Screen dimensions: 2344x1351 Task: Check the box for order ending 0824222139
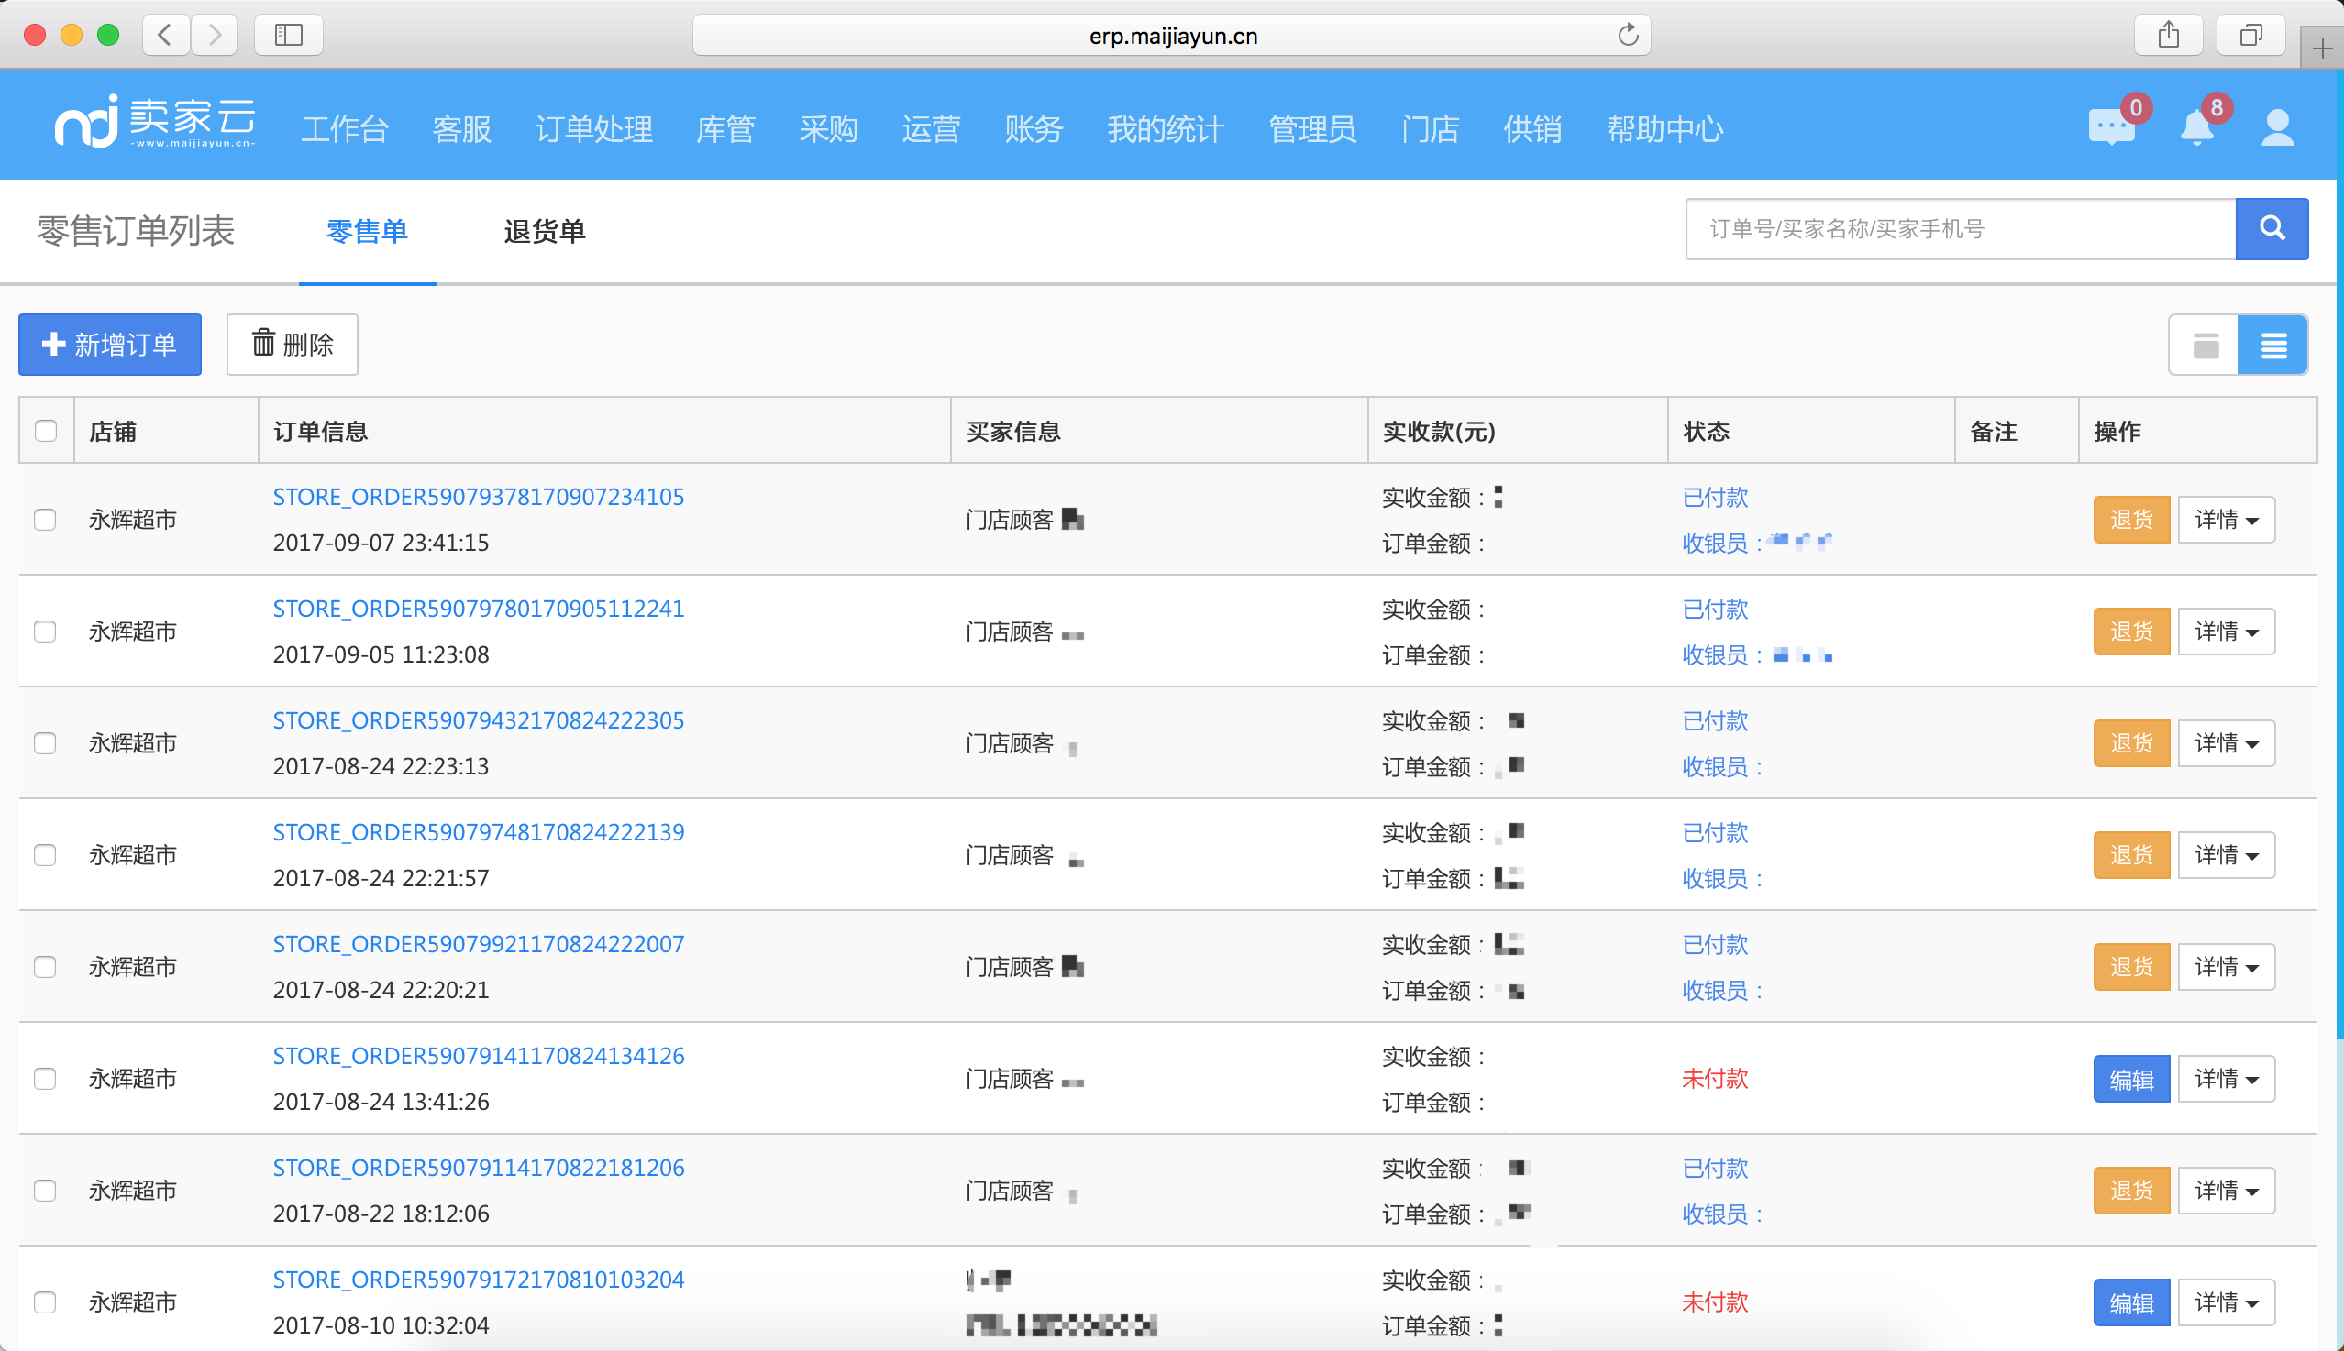pos(46,854)
